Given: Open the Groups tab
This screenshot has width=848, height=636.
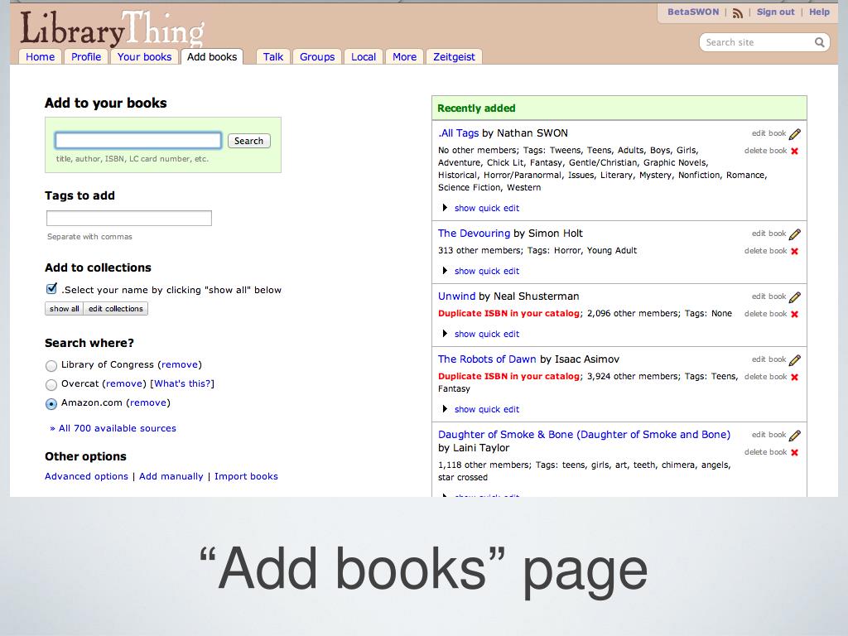Looking at the screenshot, I should pos(317,57).
